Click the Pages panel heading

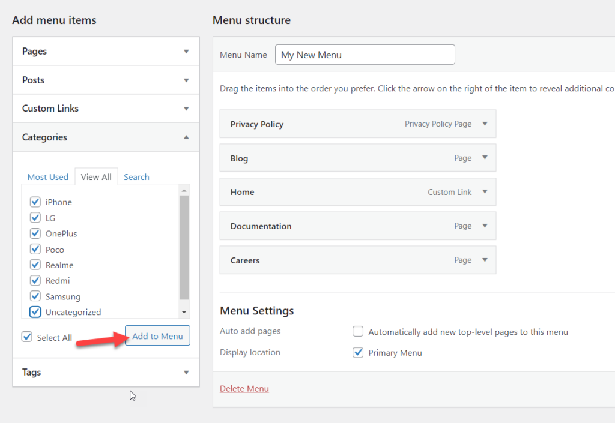coord(34,52)
